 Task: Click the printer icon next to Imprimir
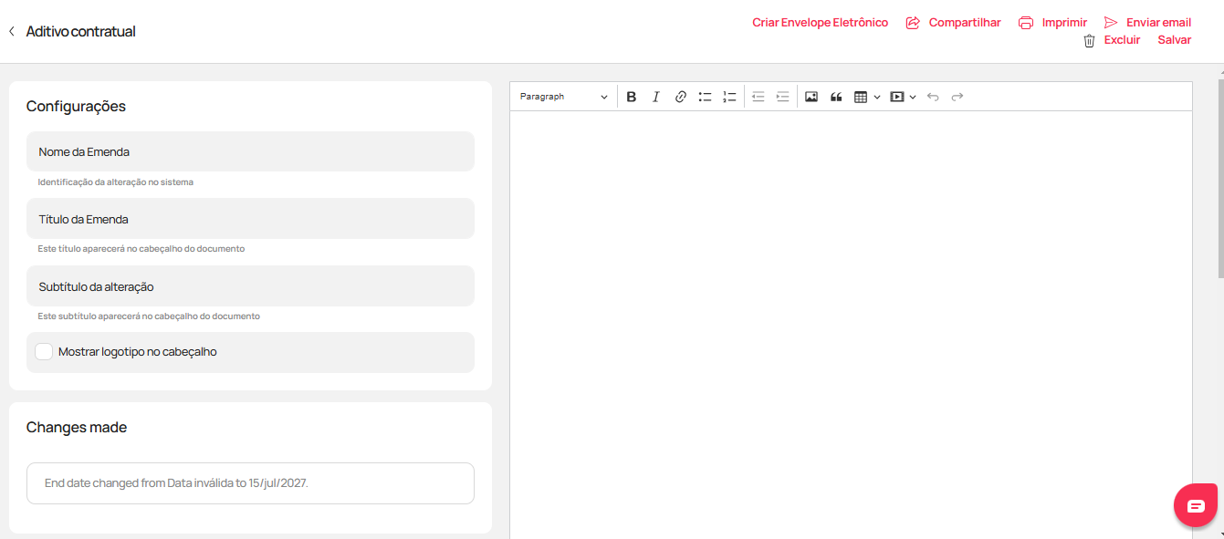click(1026, 23)
